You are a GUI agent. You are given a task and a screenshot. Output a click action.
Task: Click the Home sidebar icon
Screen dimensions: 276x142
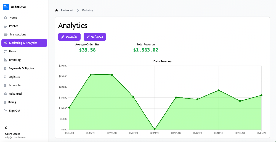click(6, 17)
